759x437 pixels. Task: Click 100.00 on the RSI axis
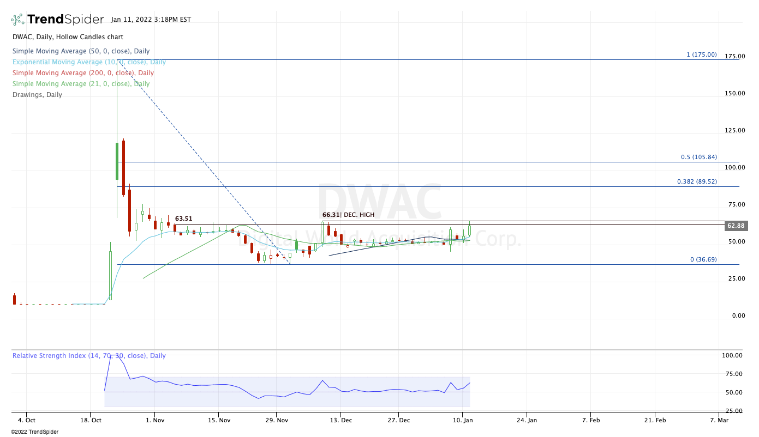tap(732, 355)
